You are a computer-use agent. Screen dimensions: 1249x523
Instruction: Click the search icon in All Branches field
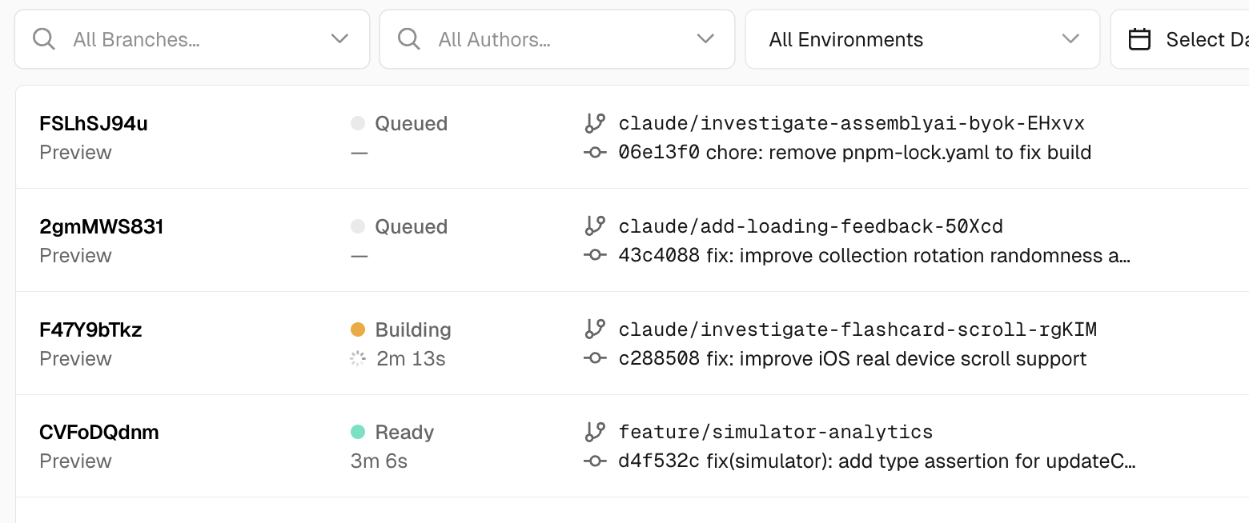(x=44, y=39)
